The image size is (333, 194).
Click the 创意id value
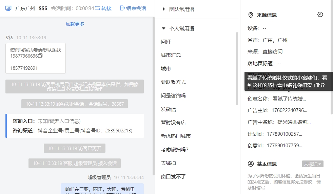tap(285, 146)
